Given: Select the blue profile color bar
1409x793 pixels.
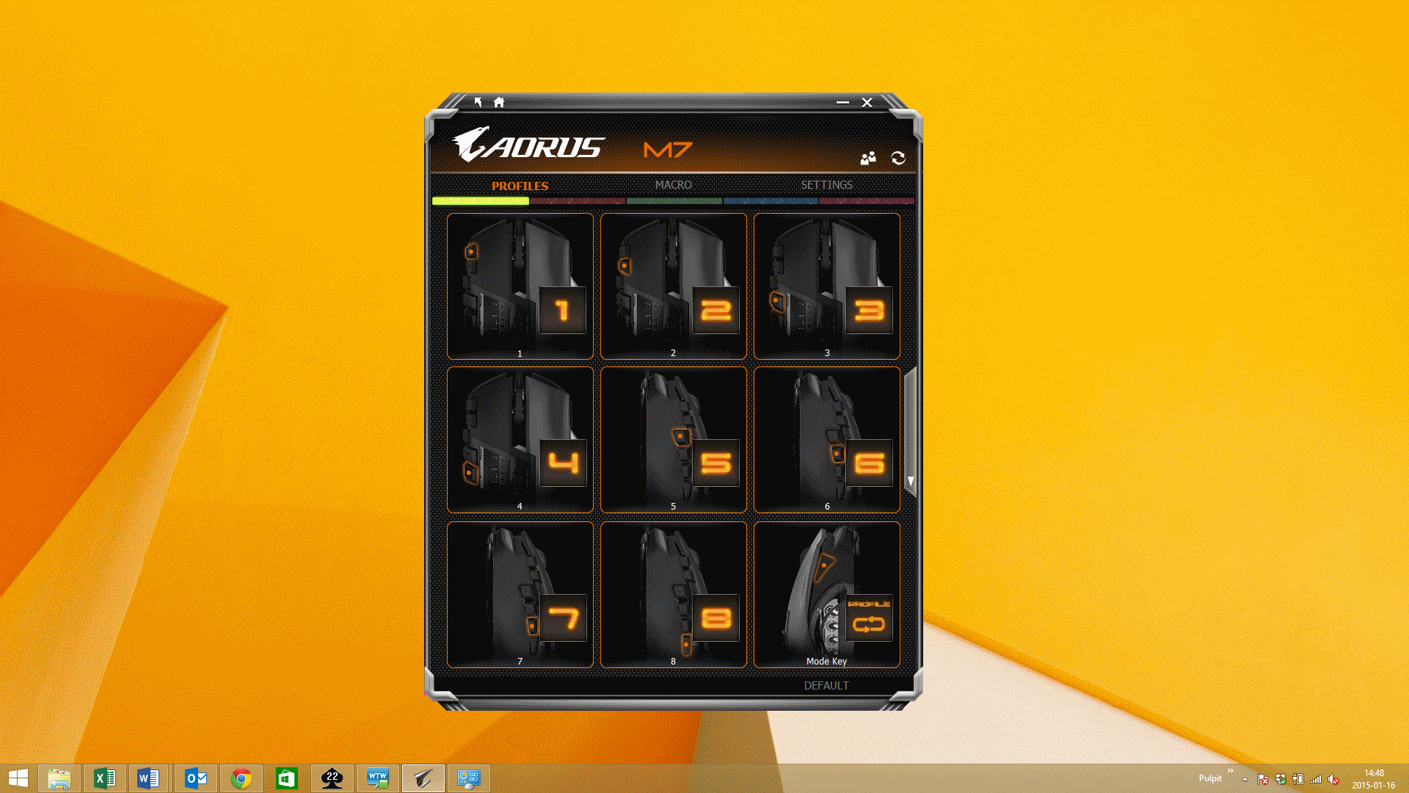Looking at the screenshot, I should click(770, 200).
